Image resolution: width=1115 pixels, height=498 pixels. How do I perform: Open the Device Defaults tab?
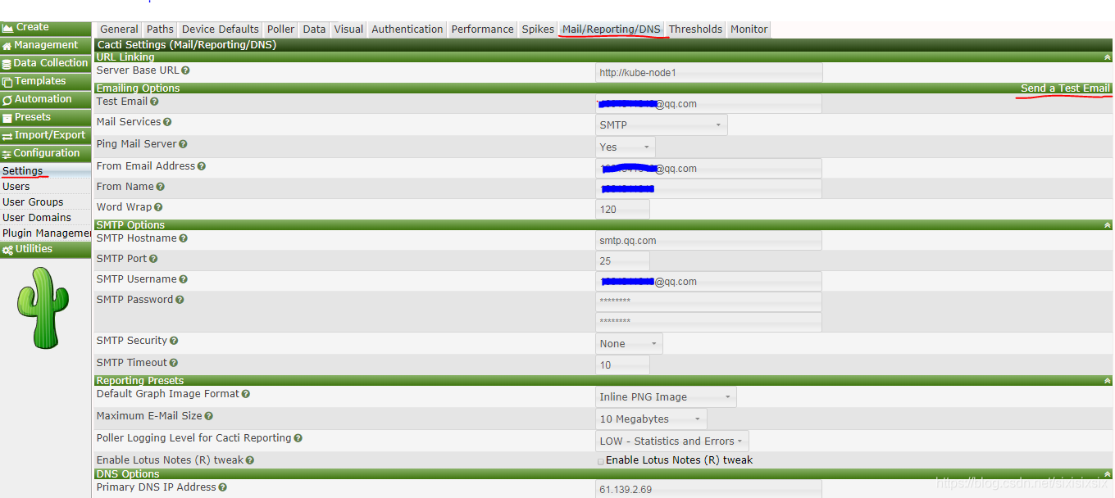[221, 29]
